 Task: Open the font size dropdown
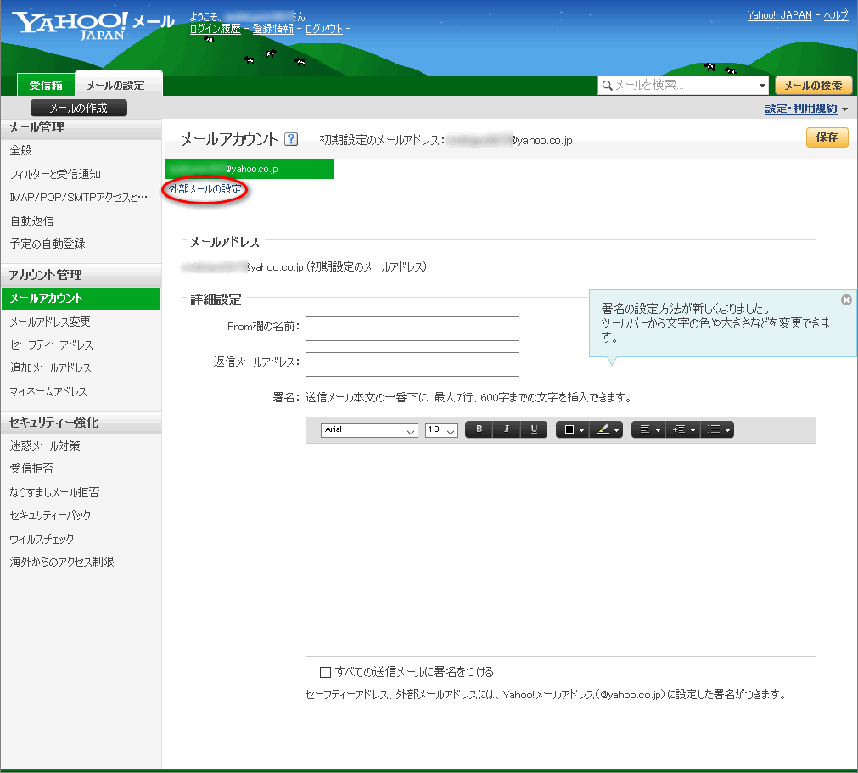(441, 430)
